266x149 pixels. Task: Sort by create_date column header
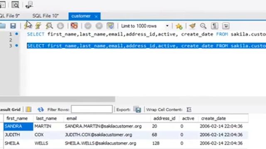[223, 118]
